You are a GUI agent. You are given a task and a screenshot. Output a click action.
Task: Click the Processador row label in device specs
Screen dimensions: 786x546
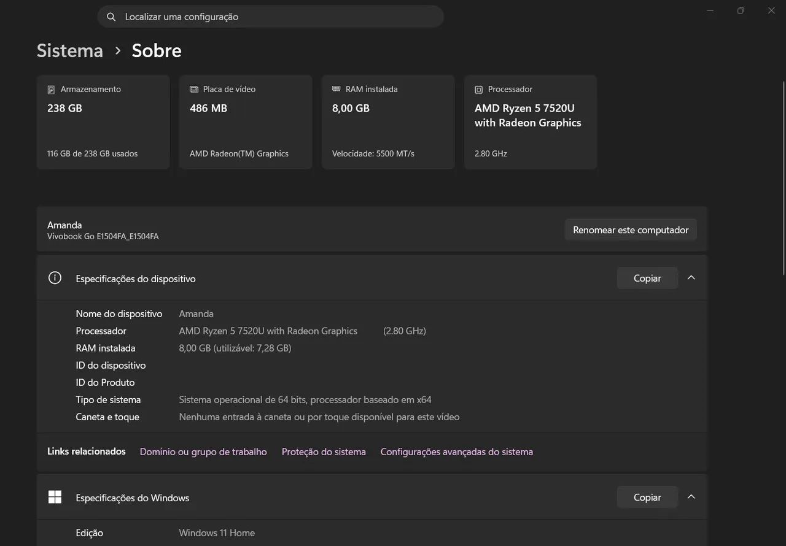click(101, 331)
